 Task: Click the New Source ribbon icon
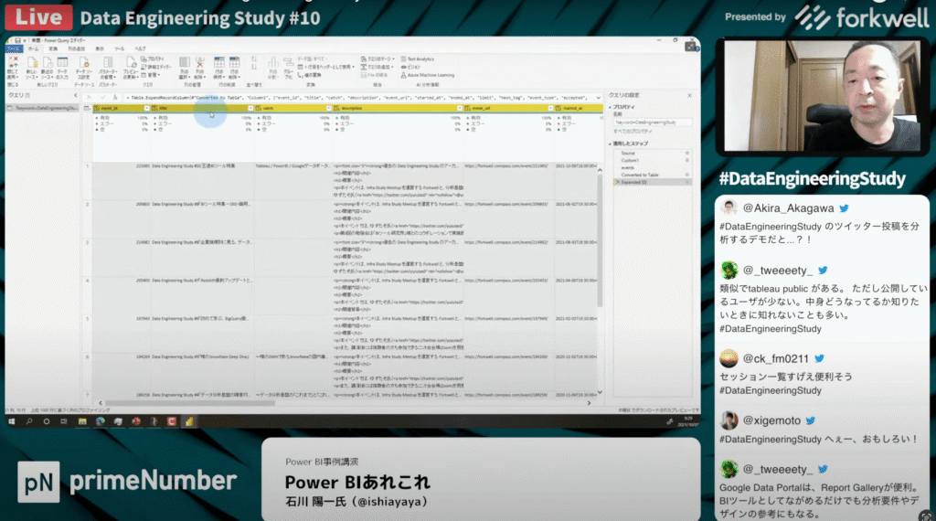[33, 65]
